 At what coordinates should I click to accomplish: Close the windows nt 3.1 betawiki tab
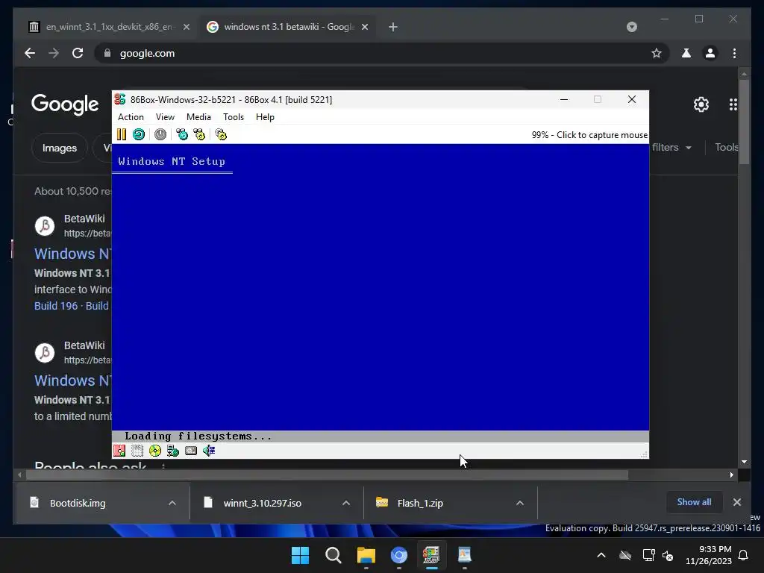[x=364, y=27]
